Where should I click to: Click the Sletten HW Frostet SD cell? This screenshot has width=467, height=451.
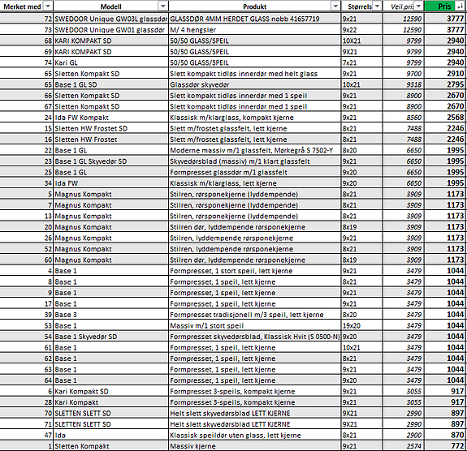pos(110,128)
